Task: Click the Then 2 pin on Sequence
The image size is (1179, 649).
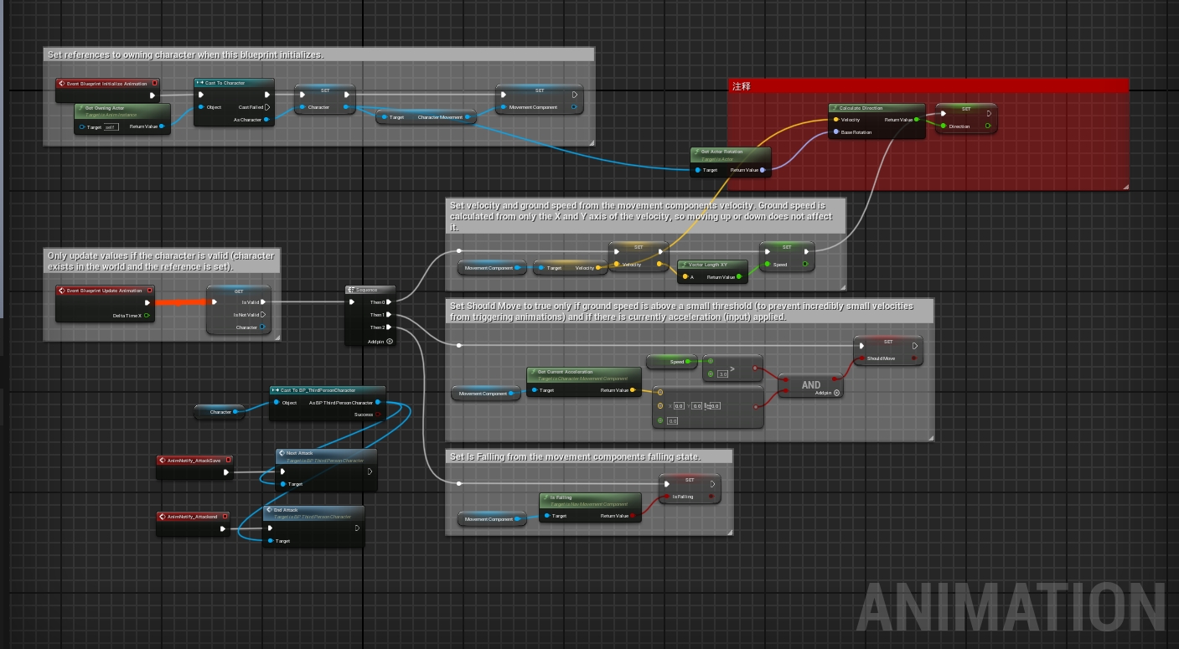Action: (390, 327)
